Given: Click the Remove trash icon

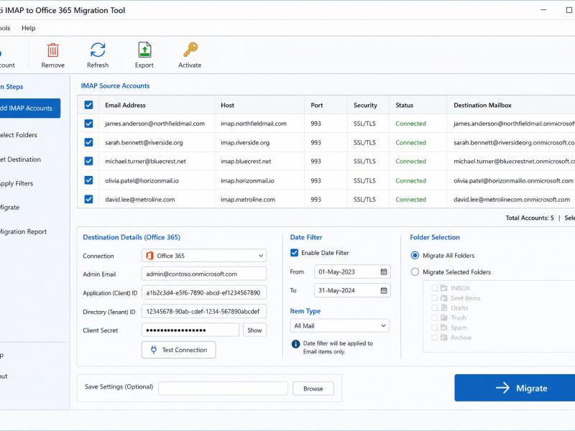Looking at the screenshot, I should pos(52,50).
